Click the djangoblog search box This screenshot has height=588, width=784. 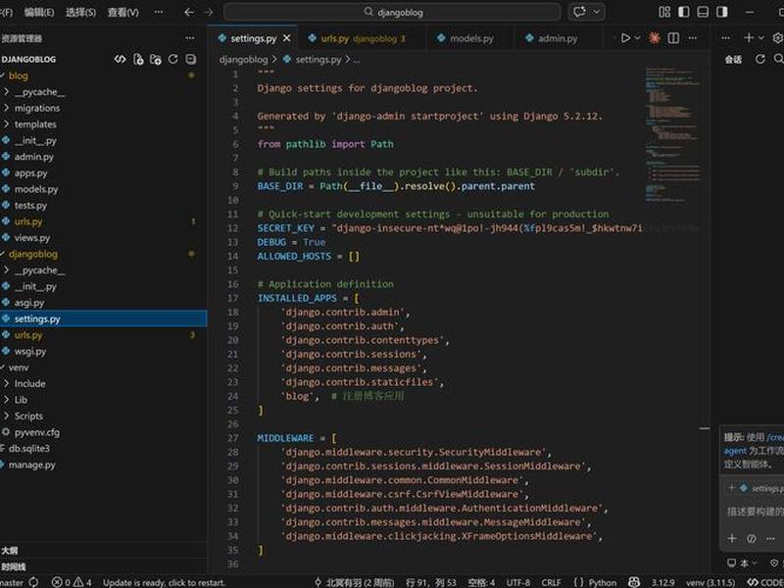coord(391,12)
